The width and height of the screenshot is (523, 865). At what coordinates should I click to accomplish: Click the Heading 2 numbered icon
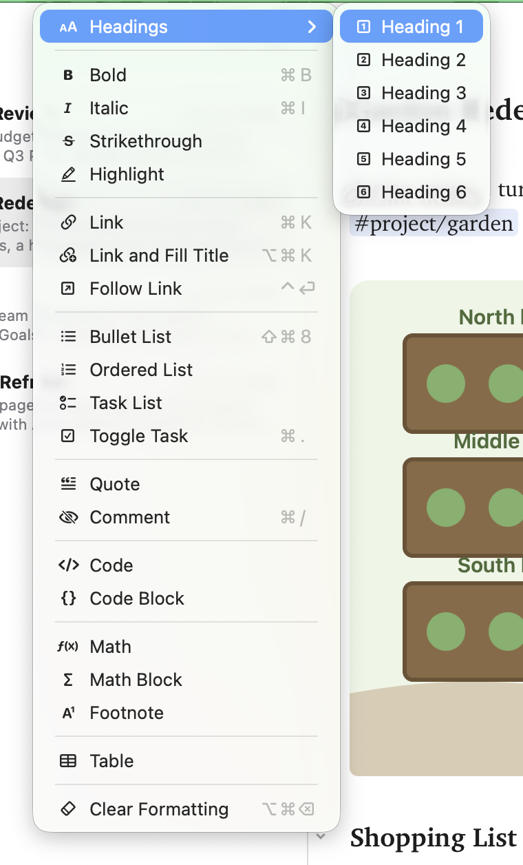pos(364,60)
